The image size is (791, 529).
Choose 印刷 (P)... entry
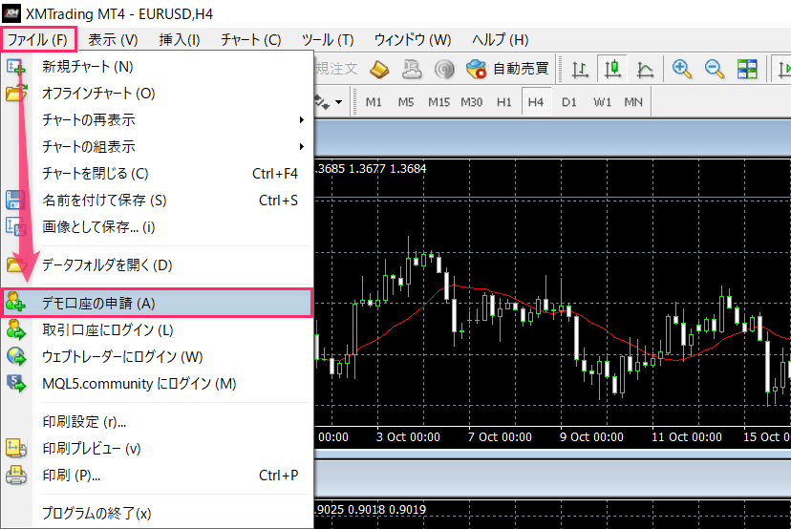pyautogui.click(x=157, y=475)
